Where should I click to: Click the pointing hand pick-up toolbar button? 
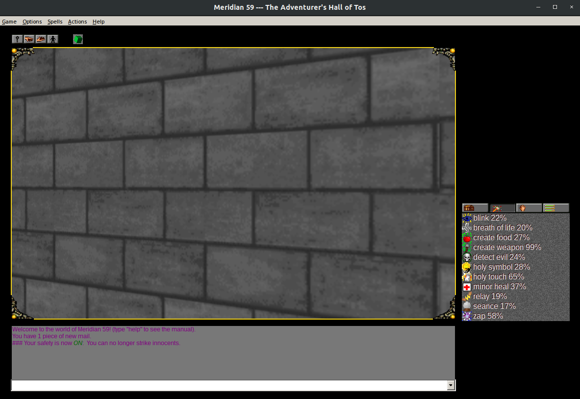pyautogui.click(x=29, y=39)
